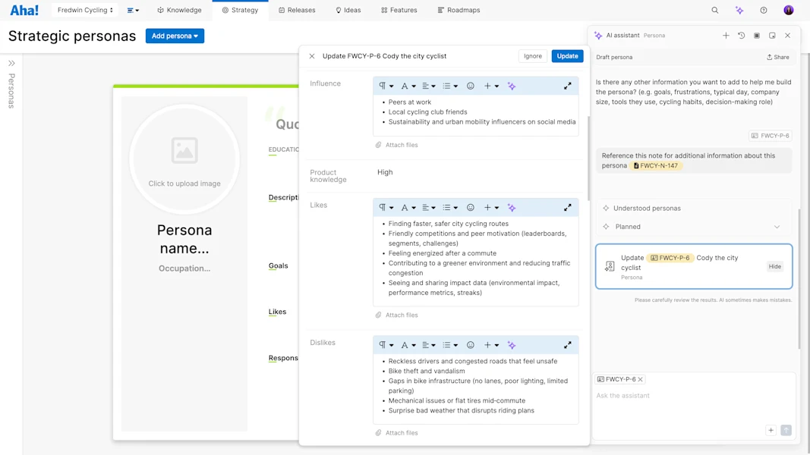The image size is (810, 455).
Task: Open insert plus dropdown in Influence toolbar
Action: click(x=491, y=86)
